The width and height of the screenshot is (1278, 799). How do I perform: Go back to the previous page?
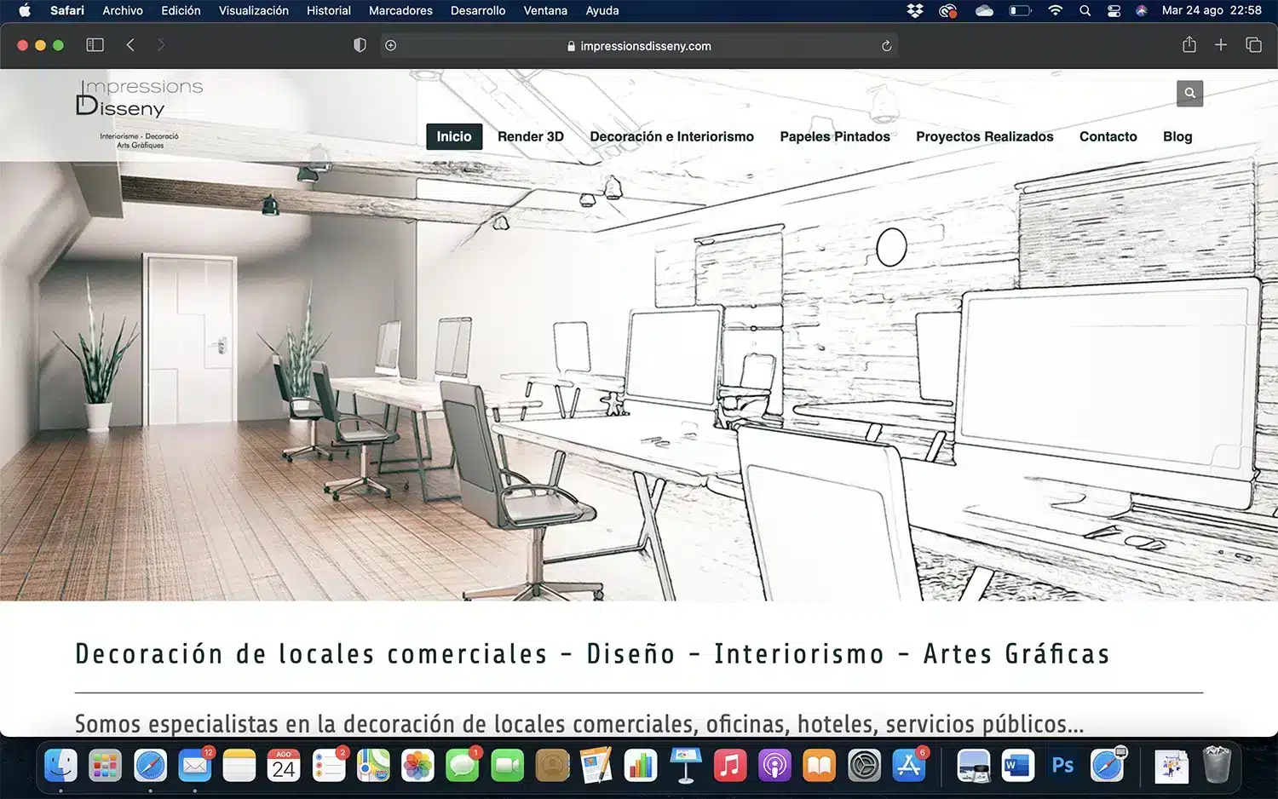tap(130, 45)
